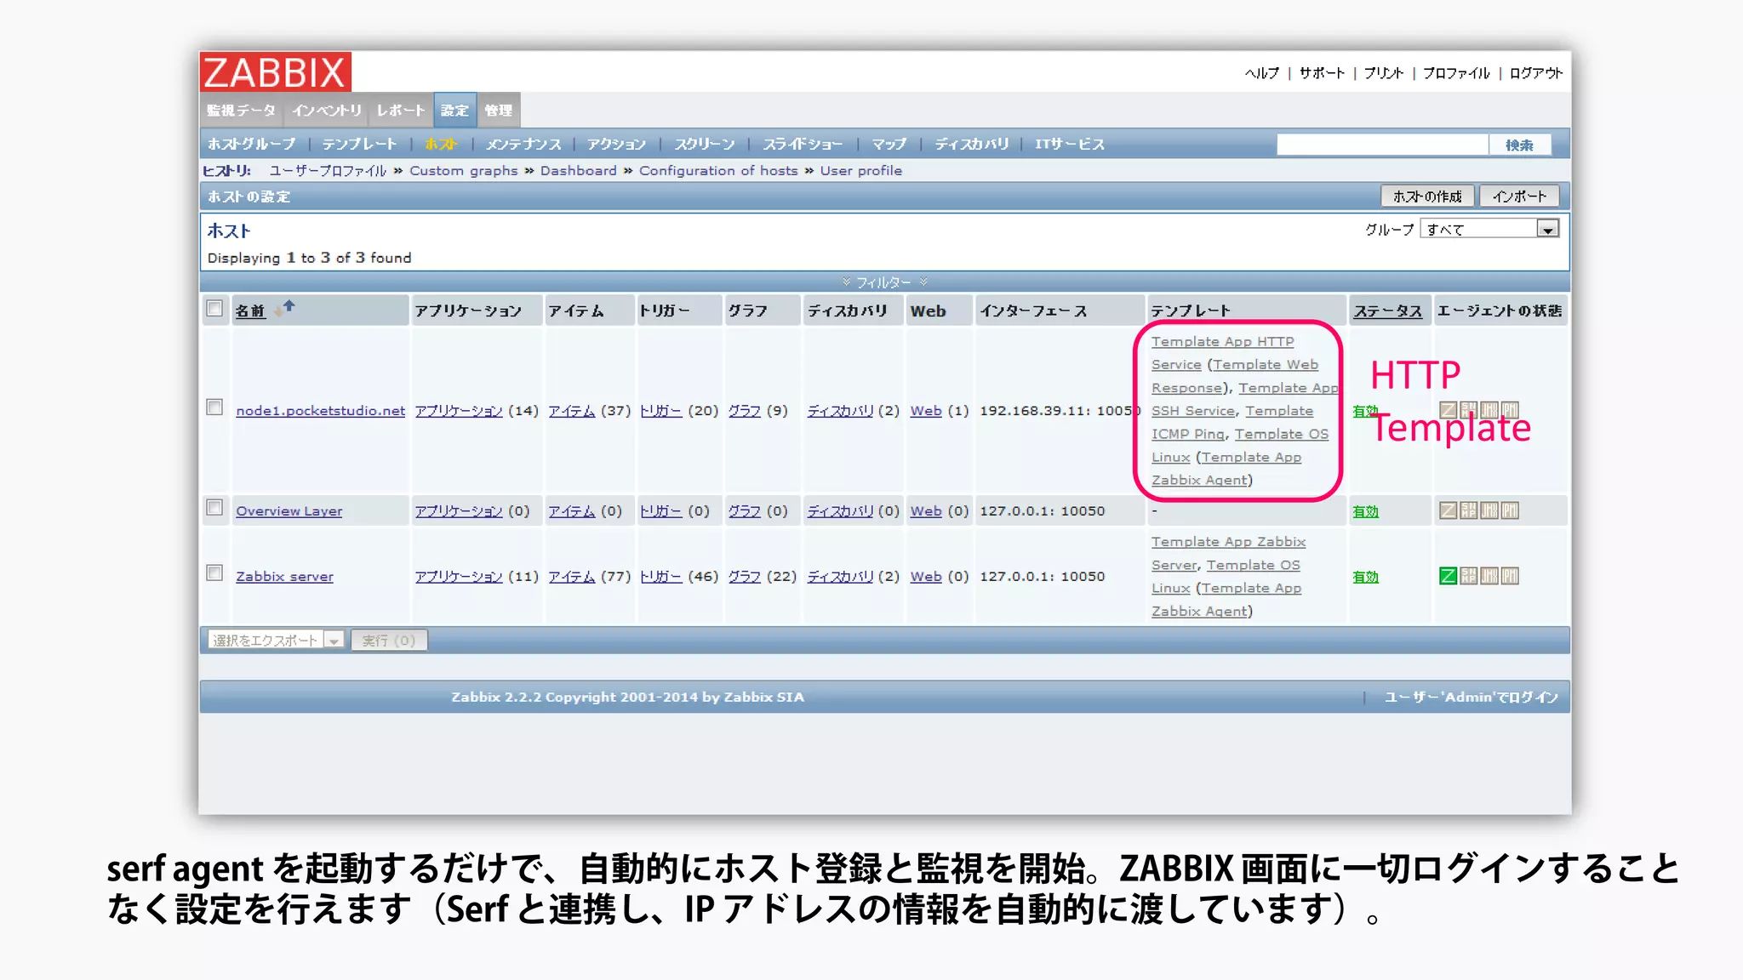This screenshot has height=980, width=1743.
Task: Go to ディスカバリ submenu
Action: 971,144
